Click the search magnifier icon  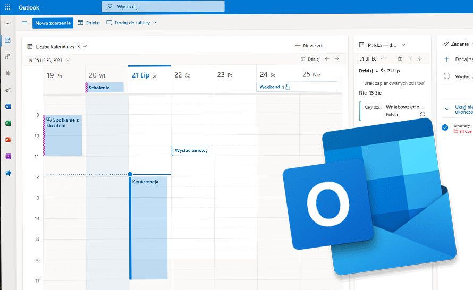click(110, 6)
